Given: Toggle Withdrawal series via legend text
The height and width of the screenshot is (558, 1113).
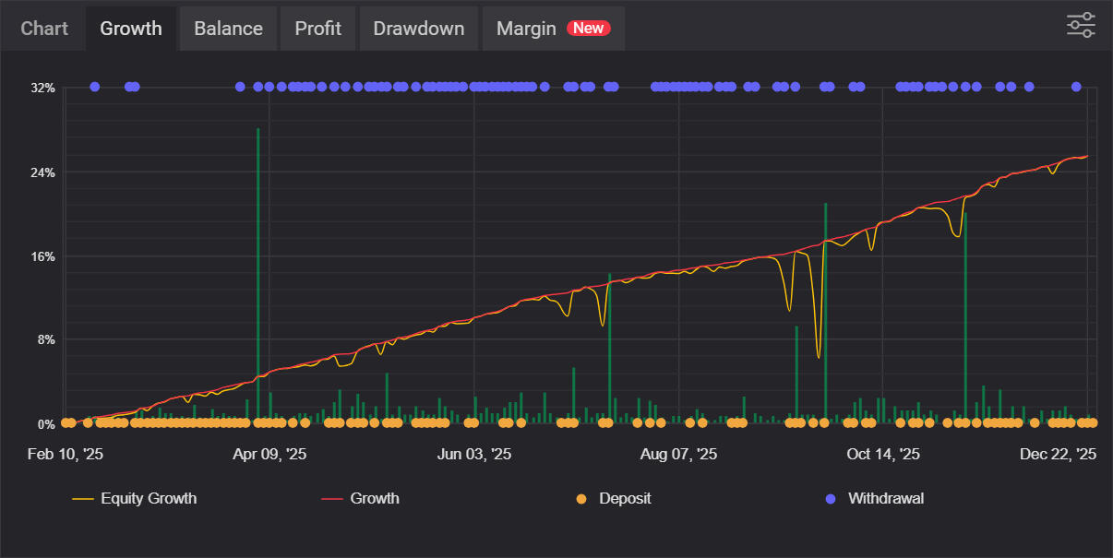Looking at the screenshot, I should coord(886,499).
